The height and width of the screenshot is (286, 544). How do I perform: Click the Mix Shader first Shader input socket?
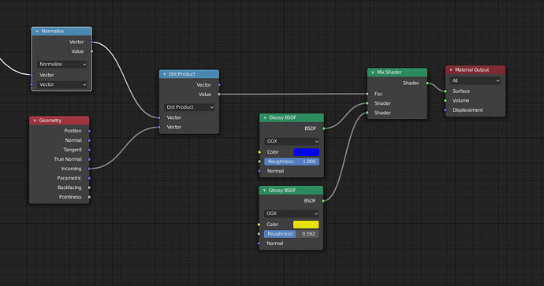click(x=367, y=103)
